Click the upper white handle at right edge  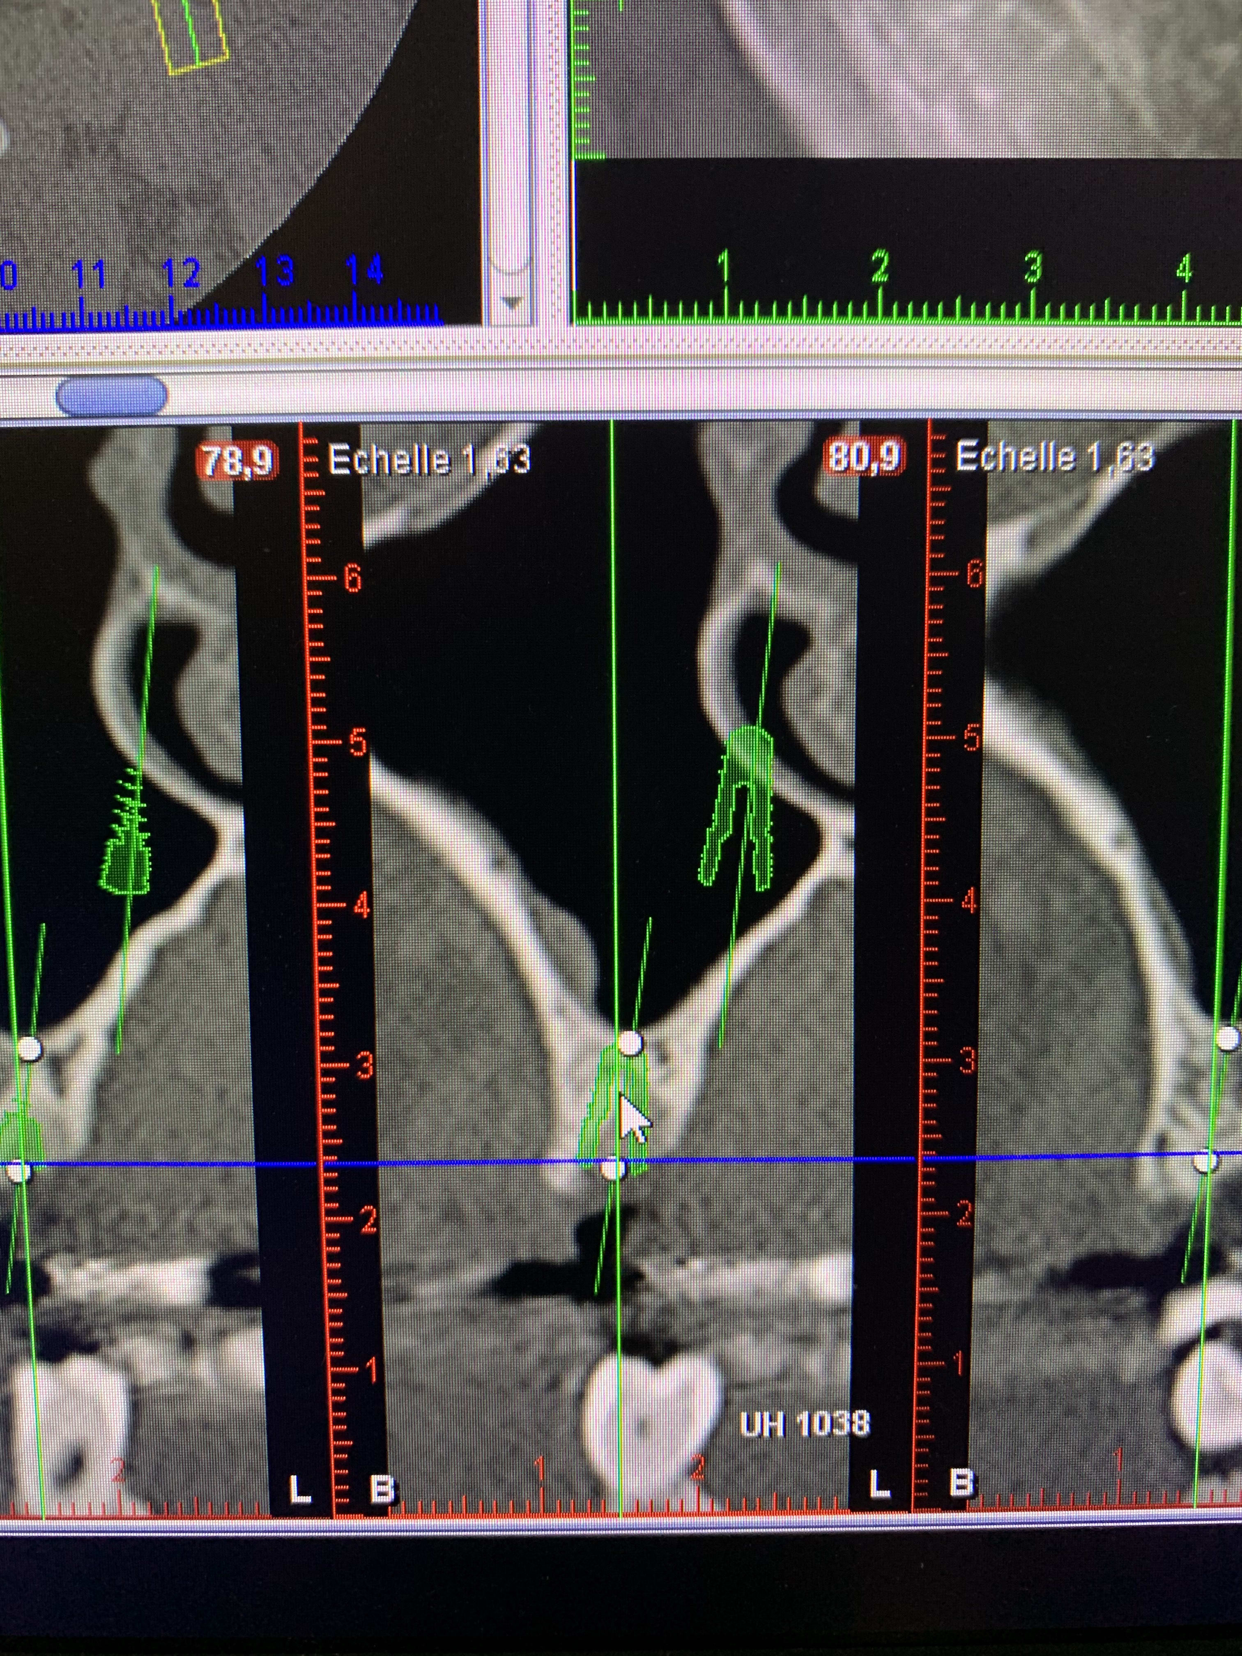click(x=1230, y=1037)
